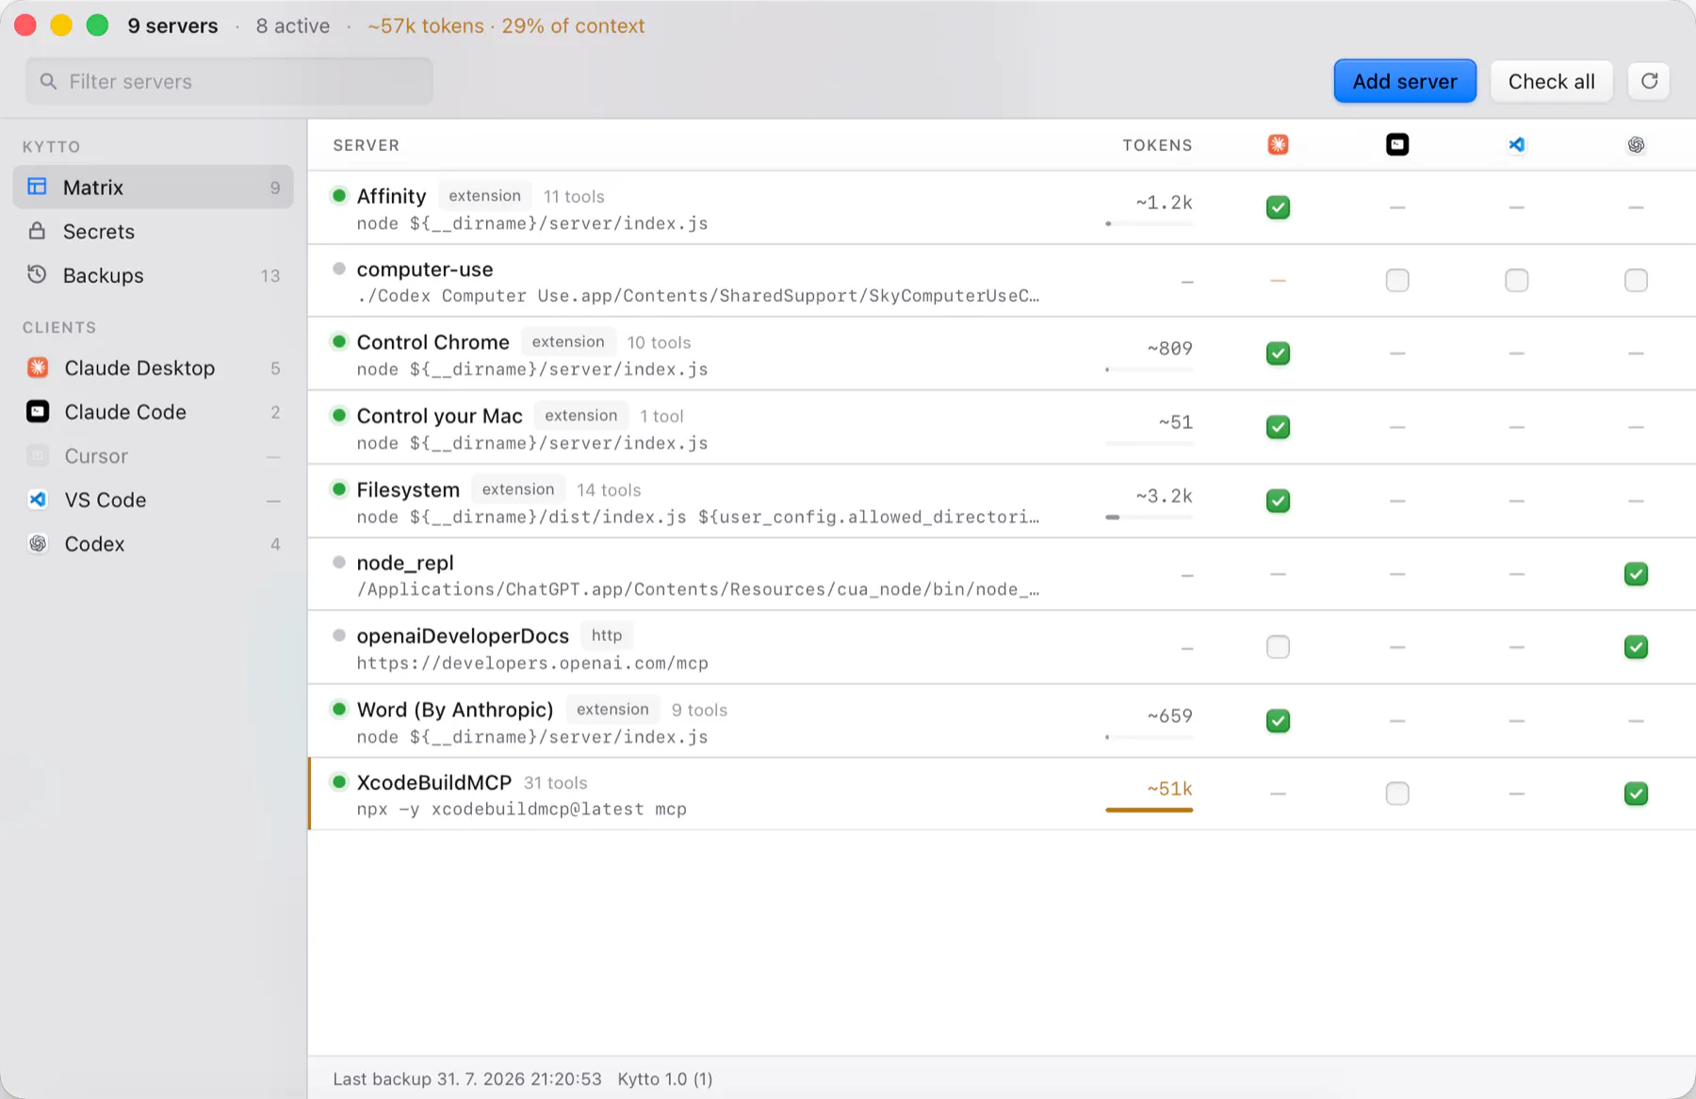Uncheck Affinity for Claude Desktop
The width and height of the screenshot is (1696, 1099).
click(x=1278, y=206)
